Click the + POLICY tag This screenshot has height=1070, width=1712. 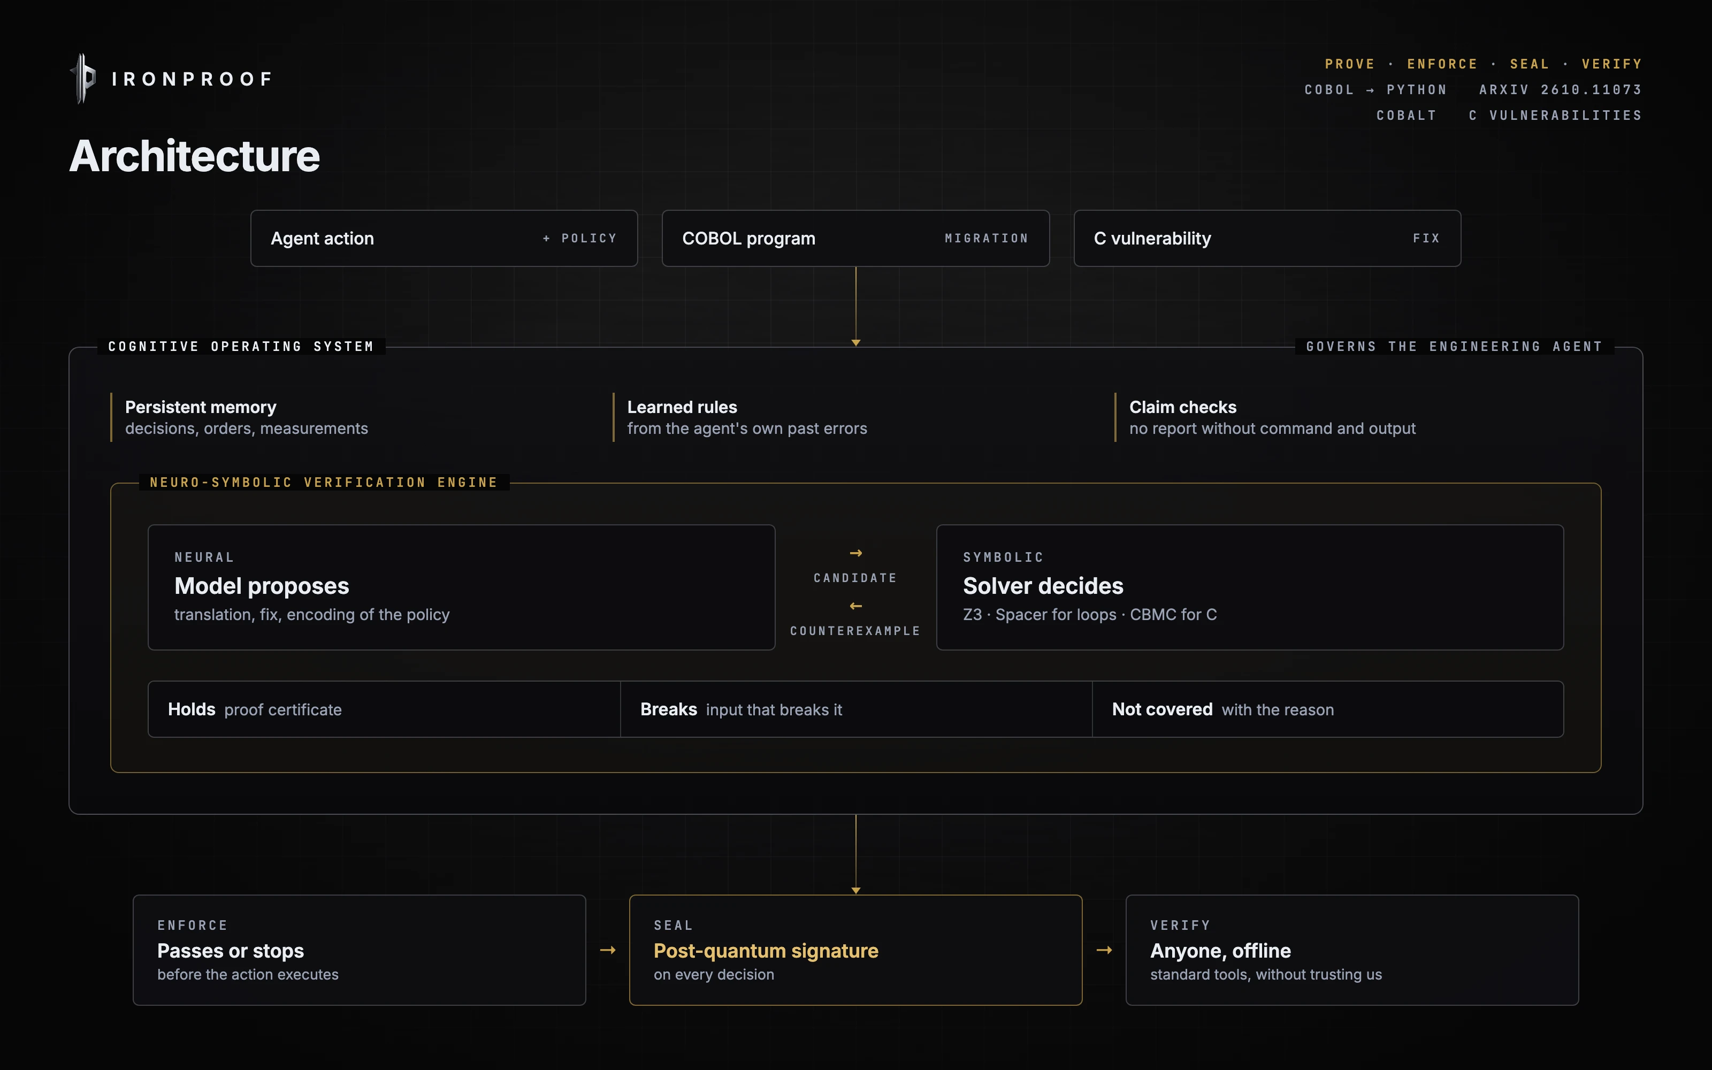580,239
